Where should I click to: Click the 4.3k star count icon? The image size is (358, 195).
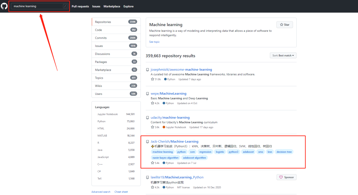click(152, 187)
